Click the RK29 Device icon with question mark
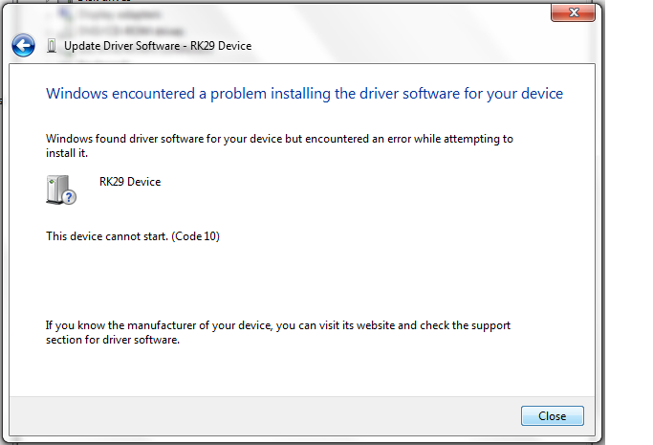Viewport: 653px width, 445px height. [x=61, y=190]
